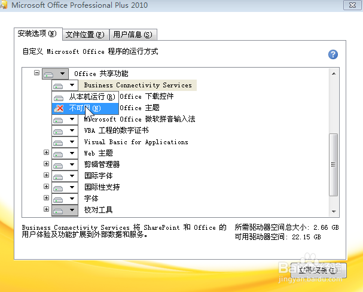
Task: Open install dropdown for 国际性支持
Action: [x=65, y=187]
